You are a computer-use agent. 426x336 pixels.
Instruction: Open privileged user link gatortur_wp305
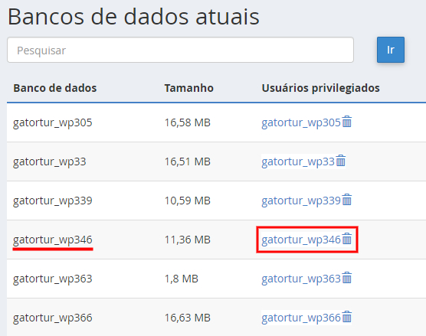pos(301,122)
